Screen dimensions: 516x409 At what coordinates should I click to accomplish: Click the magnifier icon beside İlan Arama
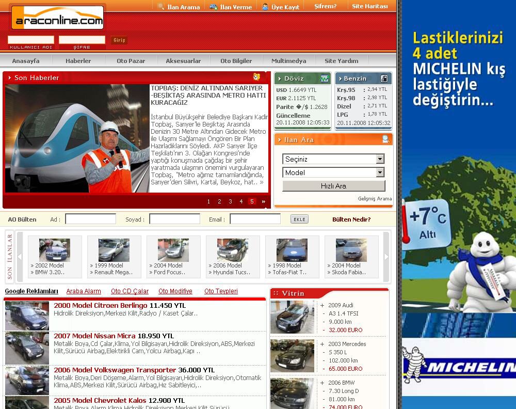click(x=161, y=7)
